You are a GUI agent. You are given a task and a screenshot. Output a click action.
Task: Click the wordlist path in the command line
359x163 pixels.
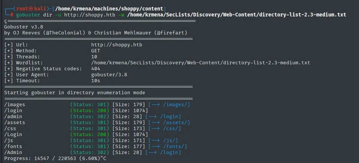[236, 15]
